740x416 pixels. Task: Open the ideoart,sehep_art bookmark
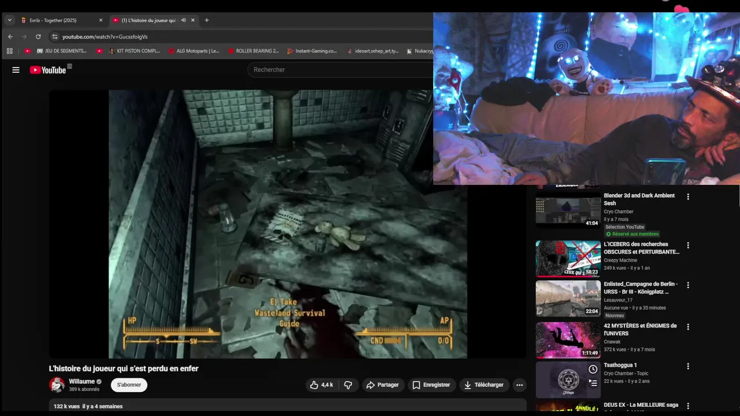(x=373, y=51)
